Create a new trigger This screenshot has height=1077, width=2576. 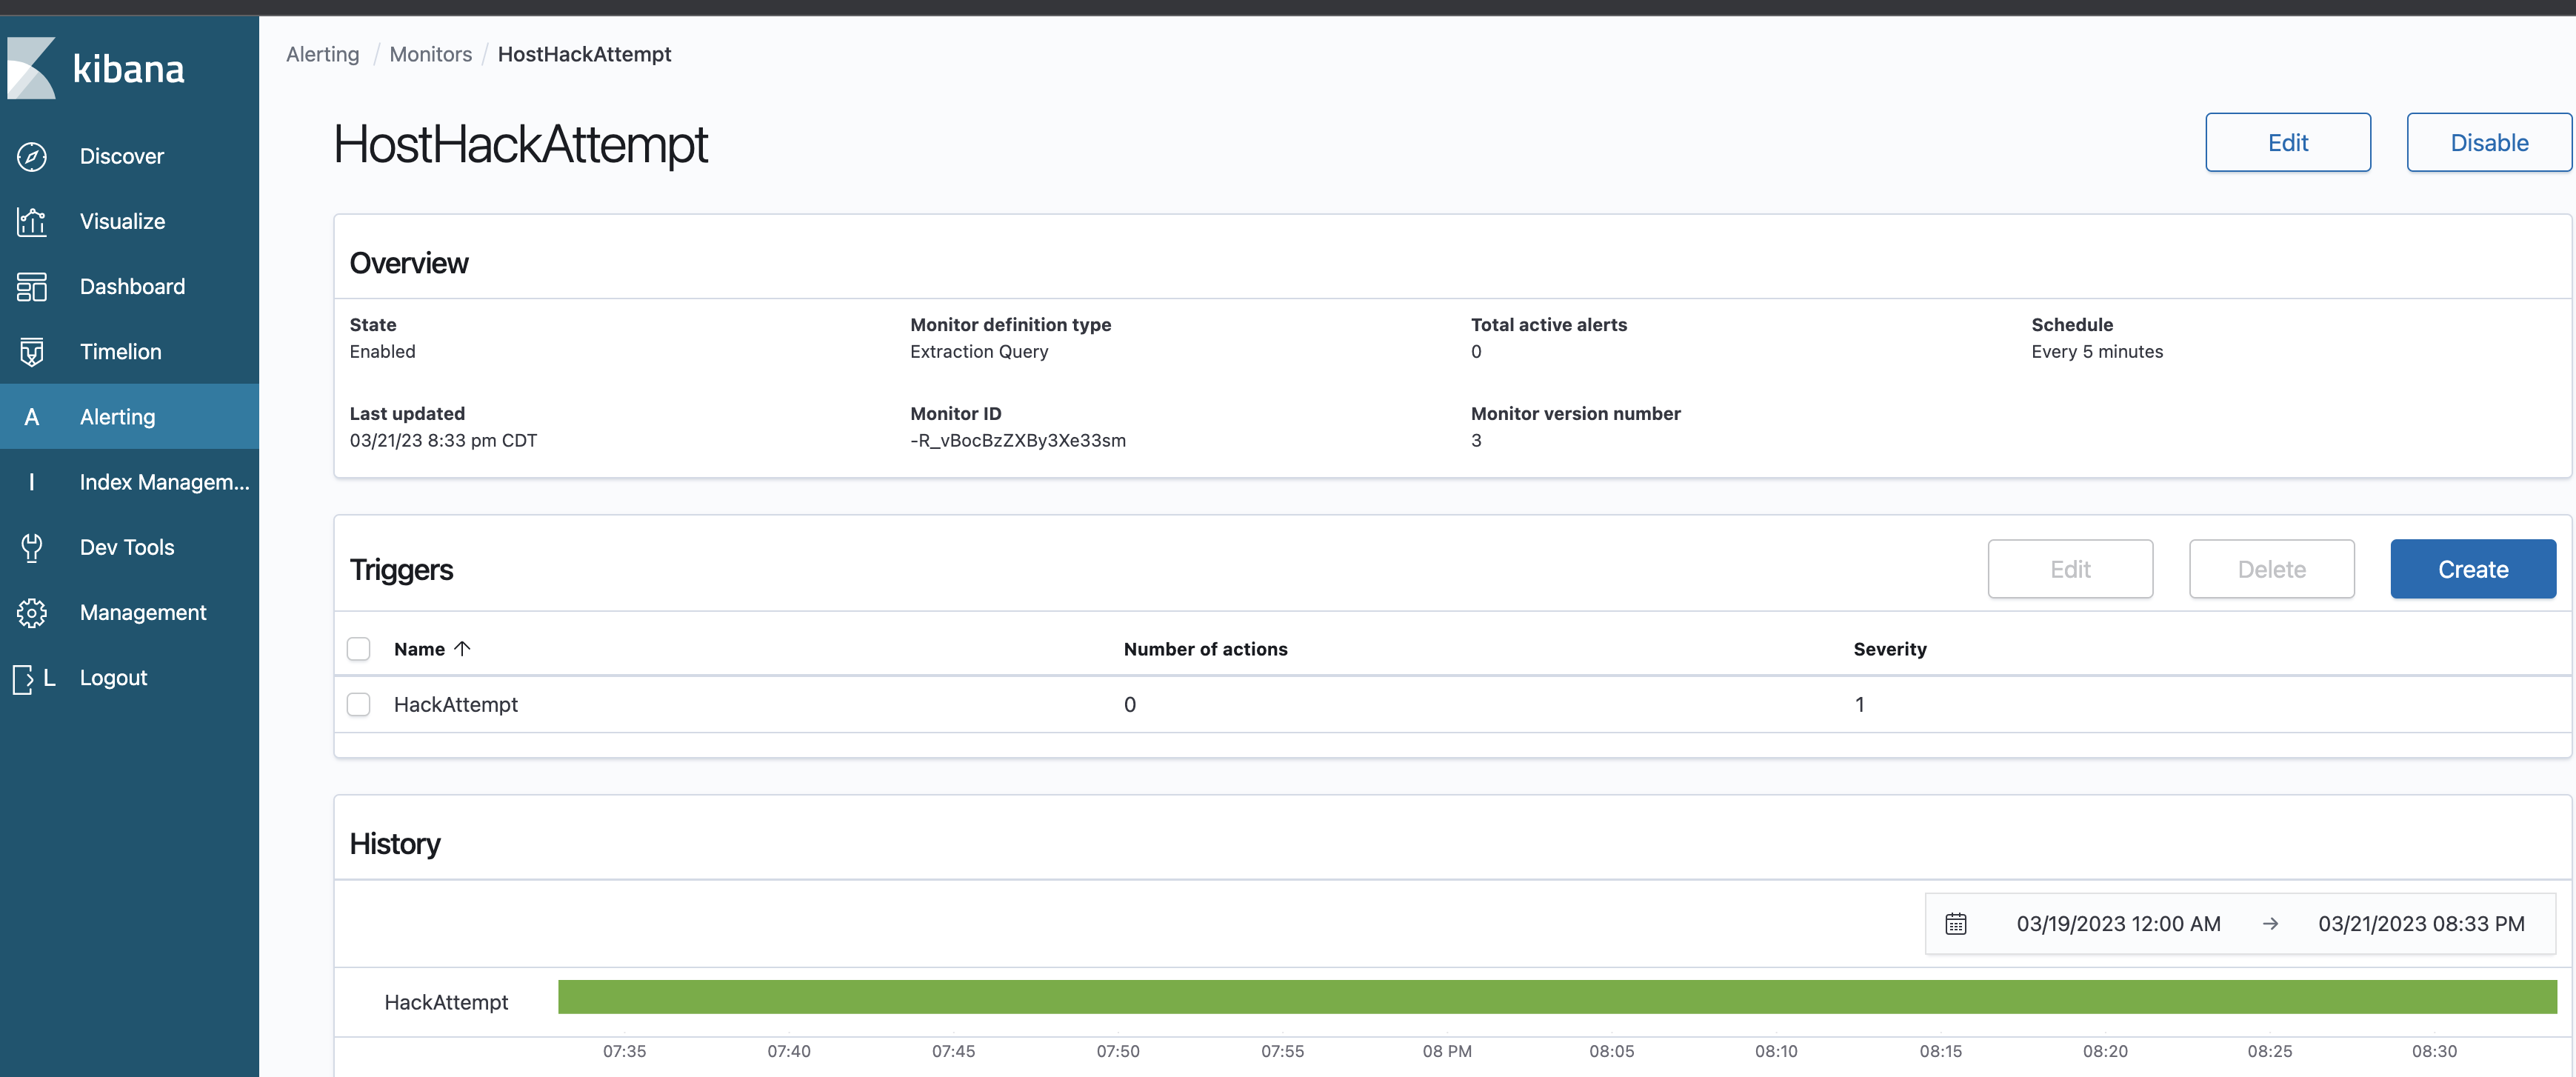pos(2472,570)
